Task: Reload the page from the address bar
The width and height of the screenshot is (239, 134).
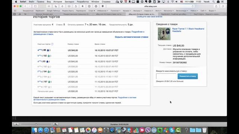Action: click(193, 6)
